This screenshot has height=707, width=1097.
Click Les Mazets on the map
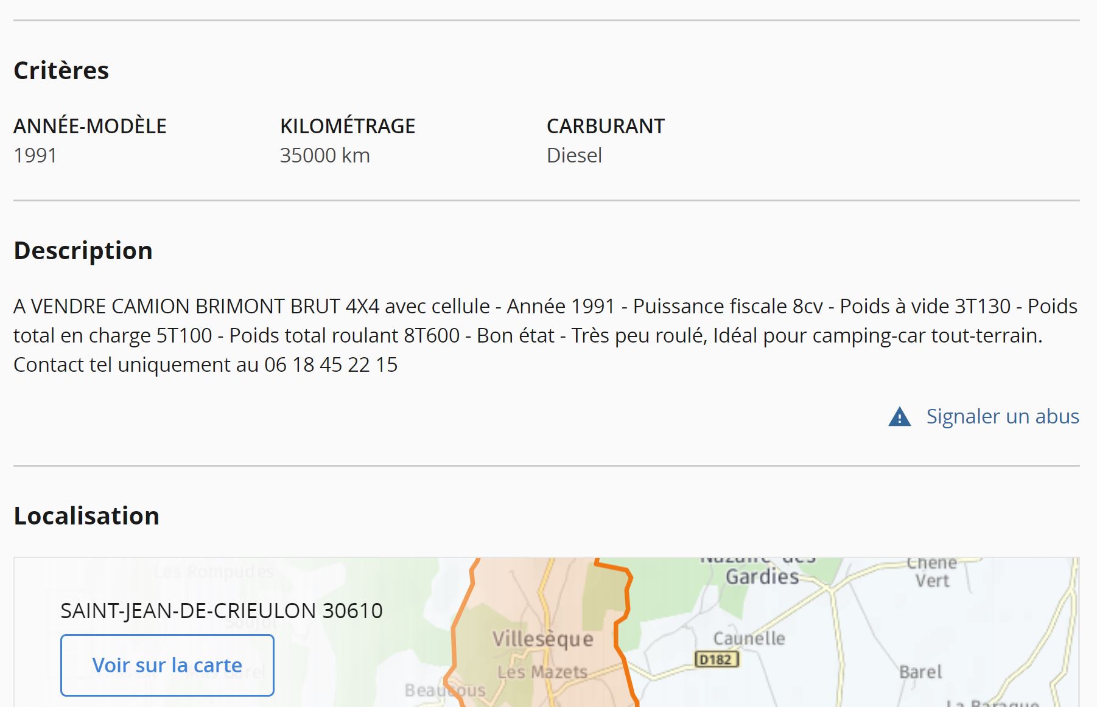(542, 672)
